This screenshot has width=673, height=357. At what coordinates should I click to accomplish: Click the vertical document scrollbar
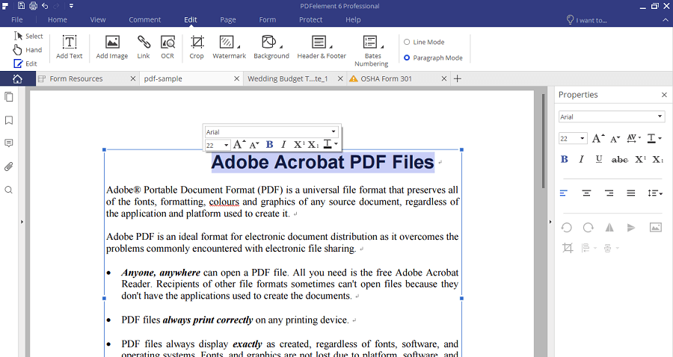(543, 141)
